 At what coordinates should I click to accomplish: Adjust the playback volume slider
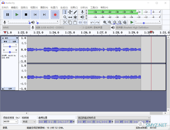[37, 23]
